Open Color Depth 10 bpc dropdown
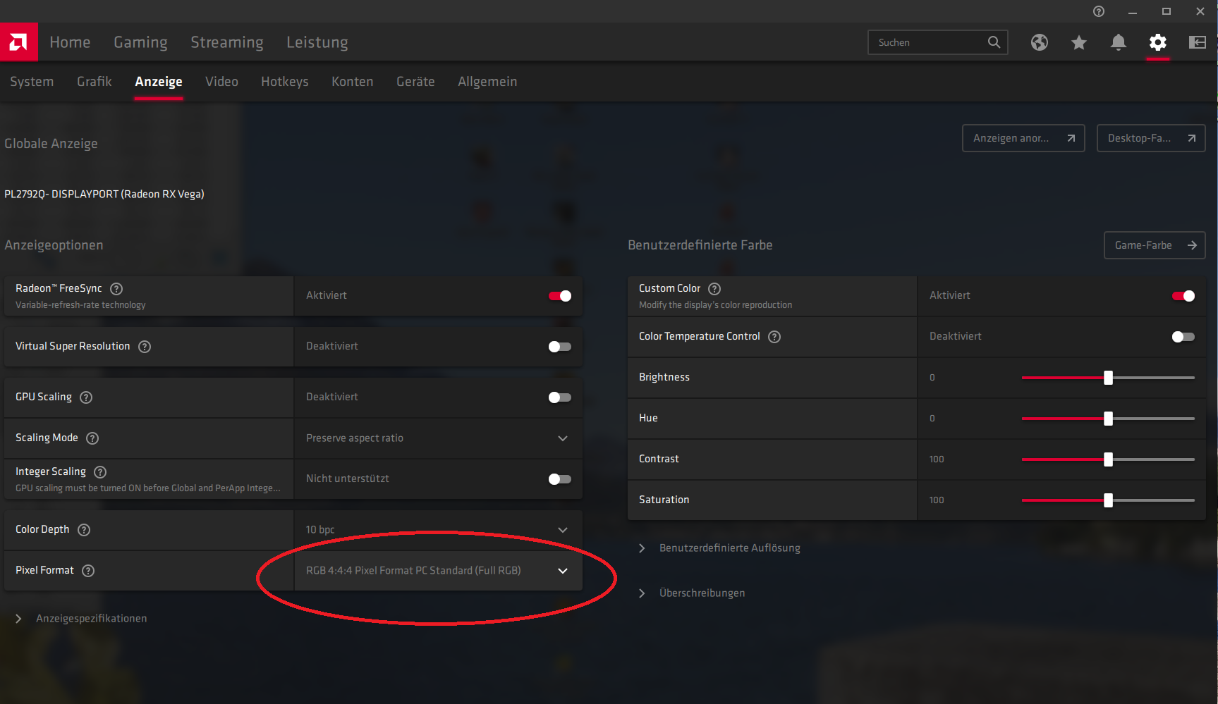Screen dimensions: 1218x704 coord(438,530)
